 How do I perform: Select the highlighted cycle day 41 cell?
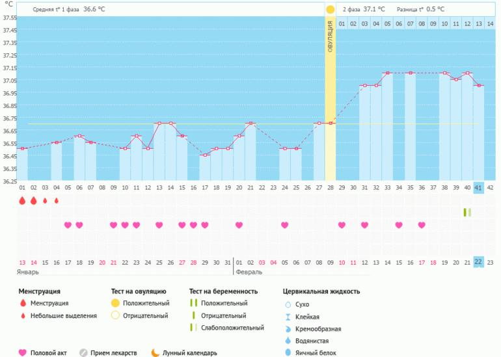[478, 187]
